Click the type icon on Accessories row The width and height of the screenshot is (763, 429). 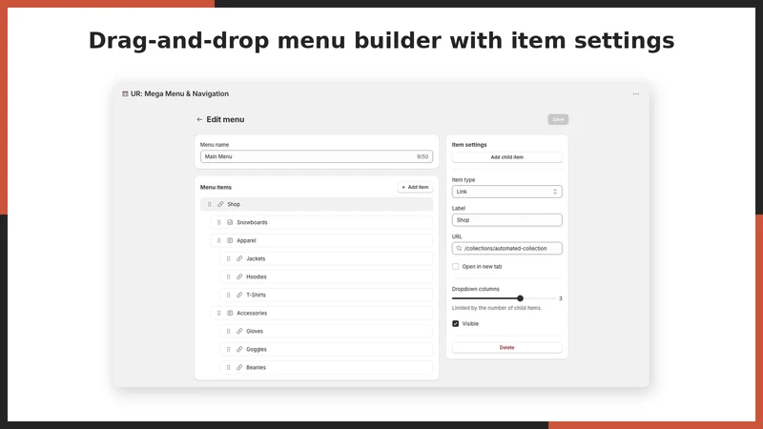click(x=230, y=313)
